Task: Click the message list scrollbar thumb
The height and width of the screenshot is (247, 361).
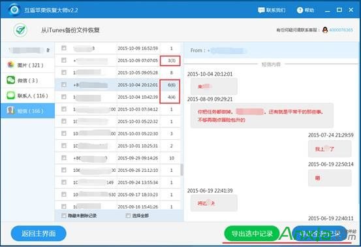Action: pyautogui.click(x=182, y=170)
